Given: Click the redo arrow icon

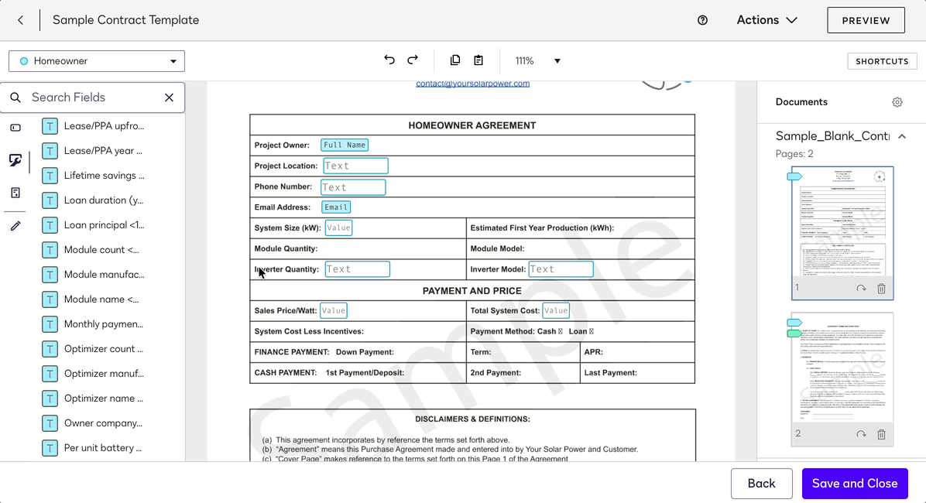Looking at the screenshot, I should (x=413, y=60).
